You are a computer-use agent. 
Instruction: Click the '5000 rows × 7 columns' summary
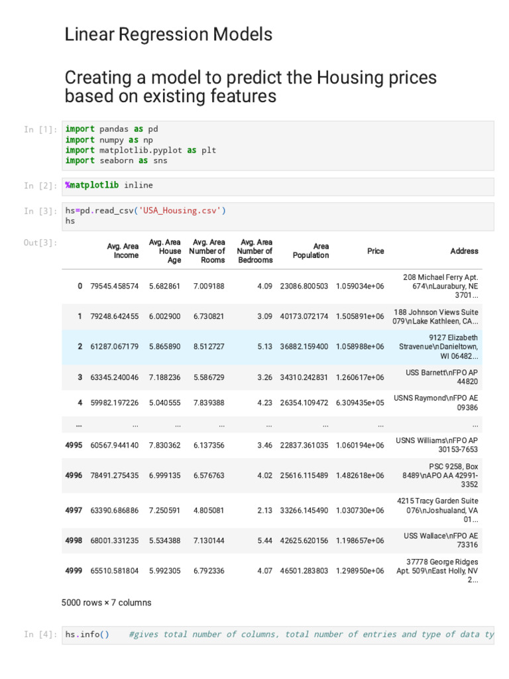pos(107,603)
